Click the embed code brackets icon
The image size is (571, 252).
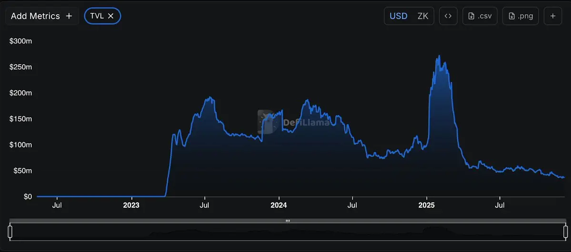coord(448,16)
